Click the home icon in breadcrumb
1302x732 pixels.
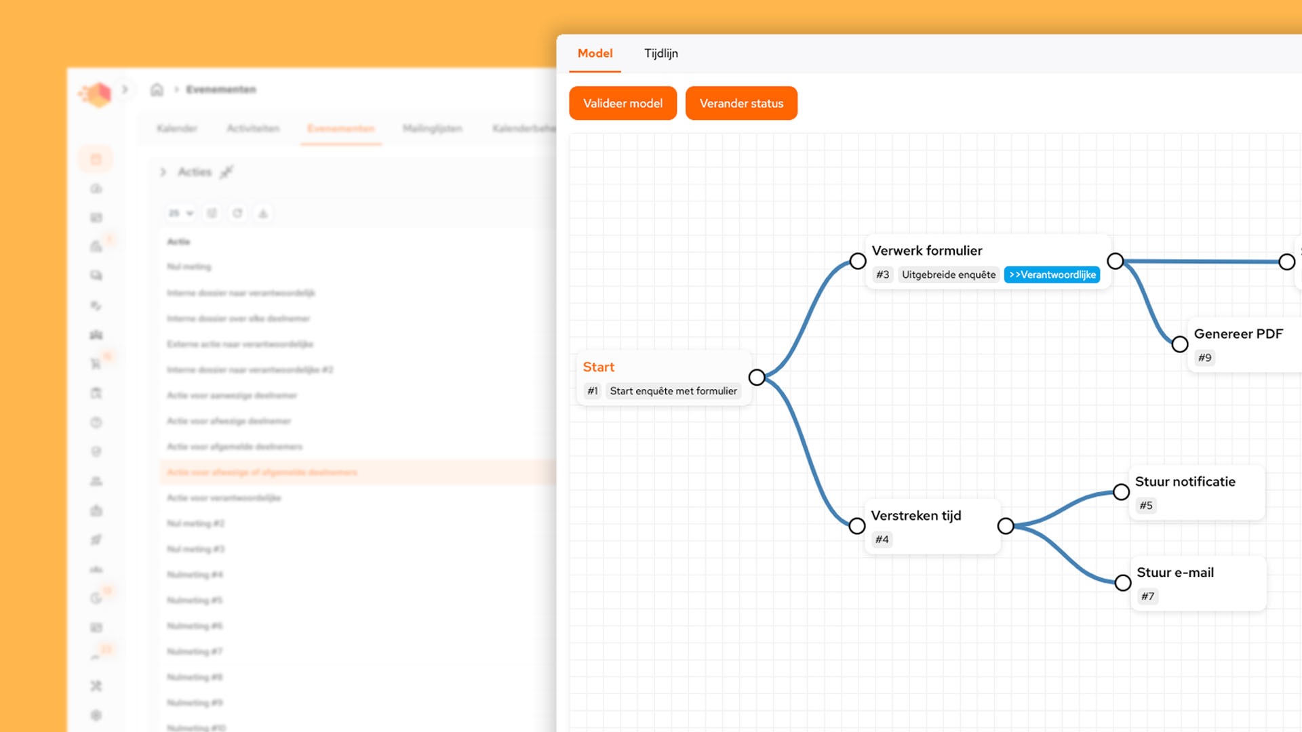click(x=157, y=89)
